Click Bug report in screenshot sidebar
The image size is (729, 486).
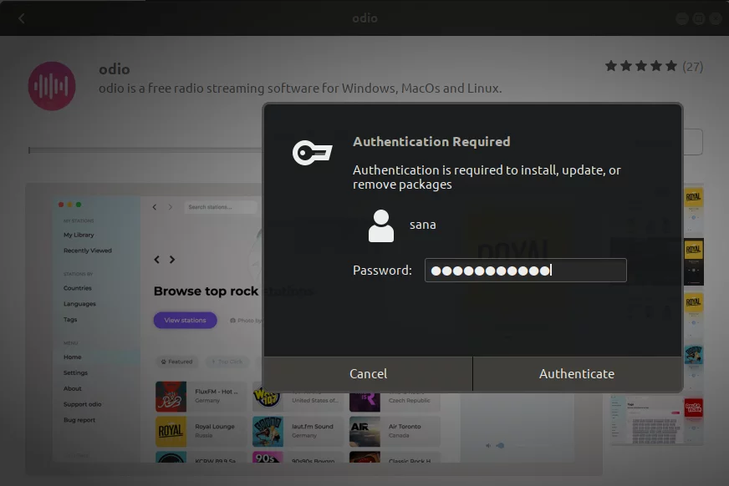79,420
